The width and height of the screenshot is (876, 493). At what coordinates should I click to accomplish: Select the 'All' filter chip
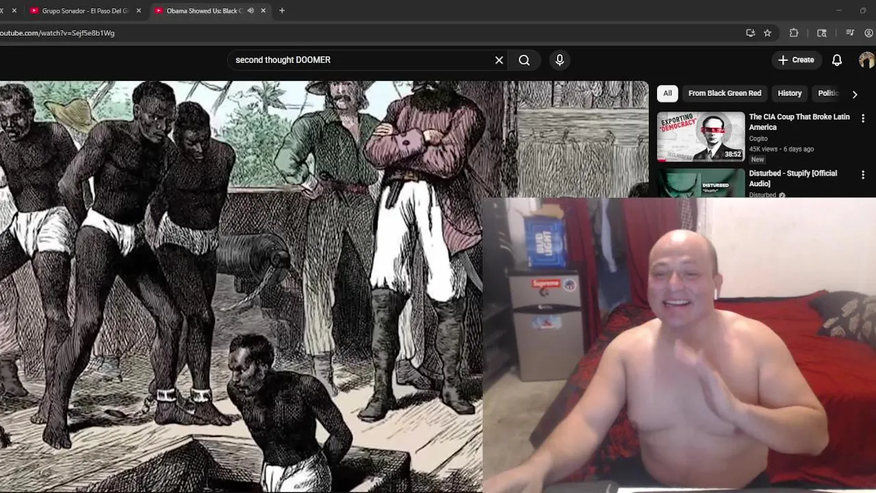tap(667, 93)
